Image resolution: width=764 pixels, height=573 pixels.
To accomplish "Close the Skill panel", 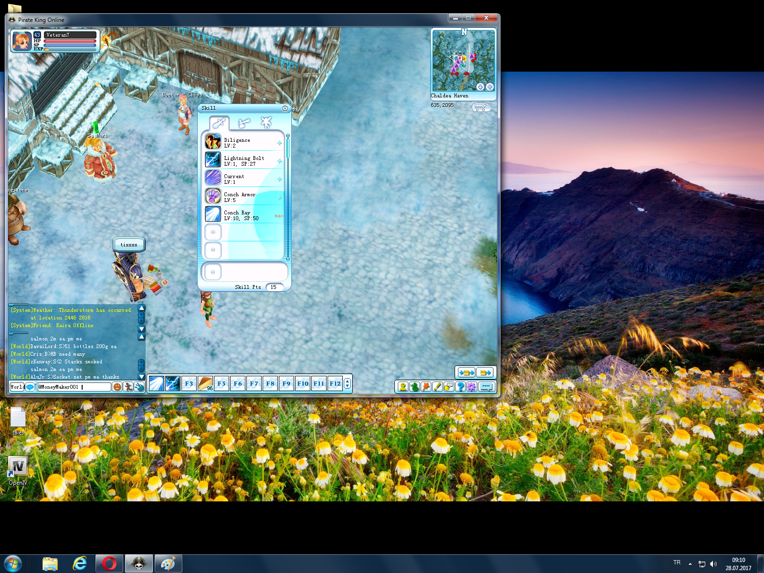I will 285,108.
